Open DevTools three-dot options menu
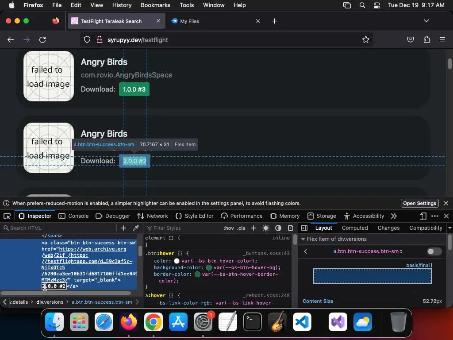 434,216
